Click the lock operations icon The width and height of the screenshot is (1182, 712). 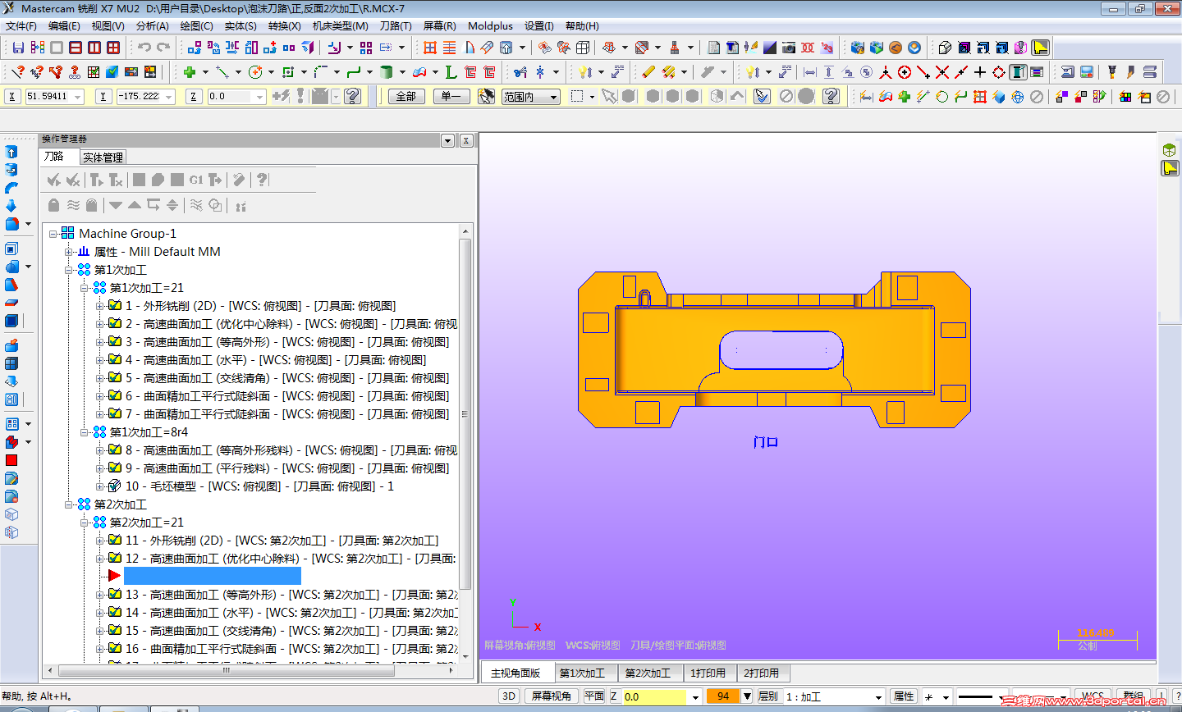tap(54, 205)
